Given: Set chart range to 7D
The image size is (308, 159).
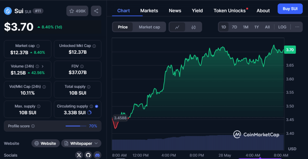Looking at the screenshot, I should click(234, 27).
